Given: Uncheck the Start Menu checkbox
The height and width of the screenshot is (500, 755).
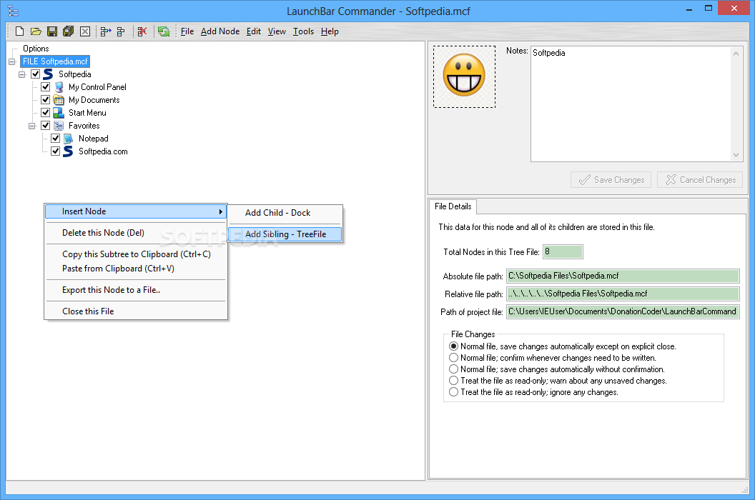Looking at the screenshot, I should click(46, 113).
